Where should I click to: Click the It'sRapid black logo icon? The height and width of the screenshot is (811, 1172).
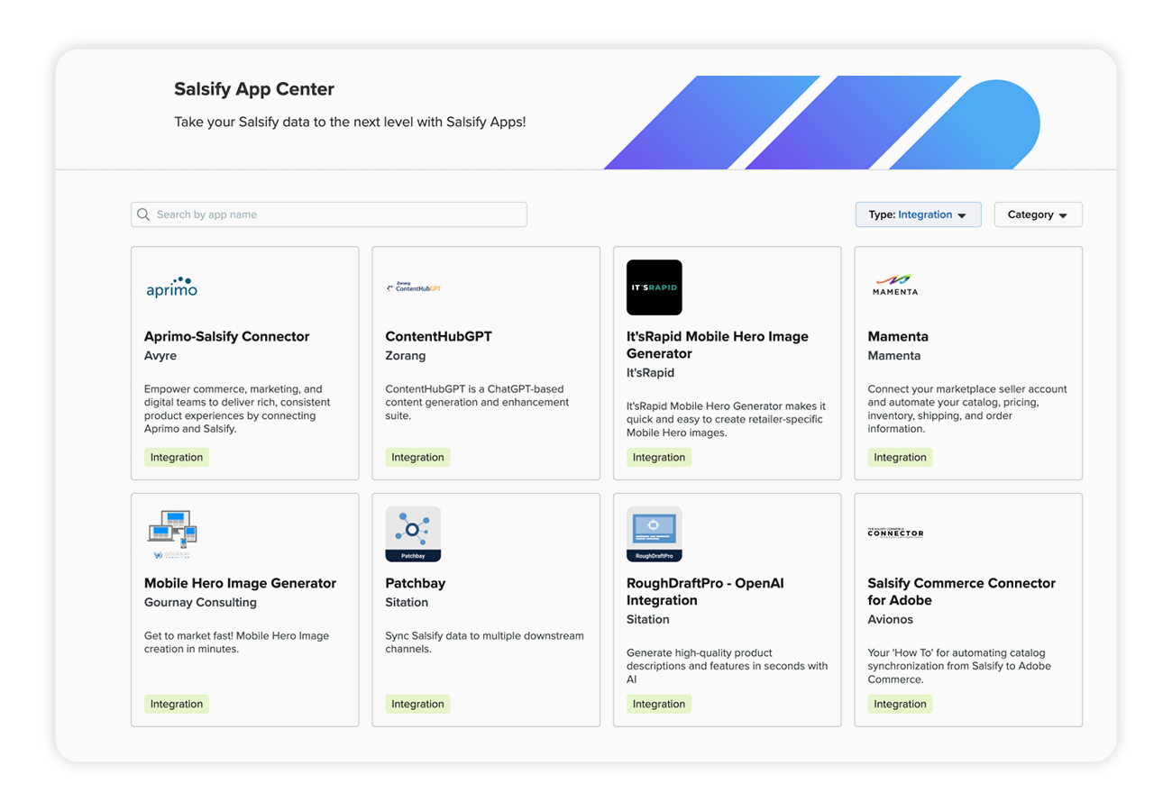coord(655,287)
